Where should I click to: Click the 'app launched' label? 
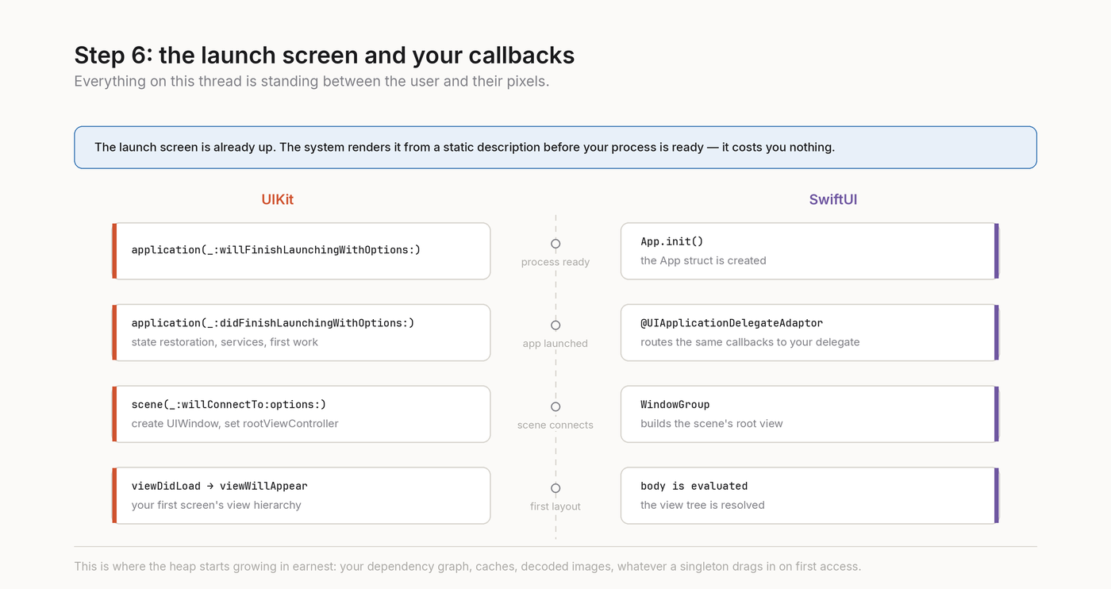555,344
